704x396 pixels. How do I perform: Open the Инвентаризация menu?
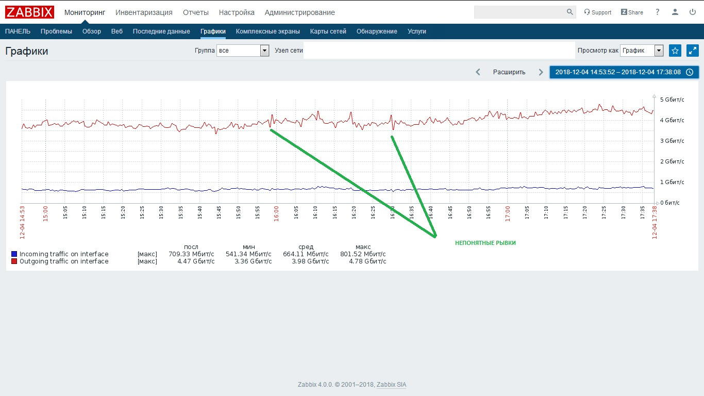(x=144, y=12)
